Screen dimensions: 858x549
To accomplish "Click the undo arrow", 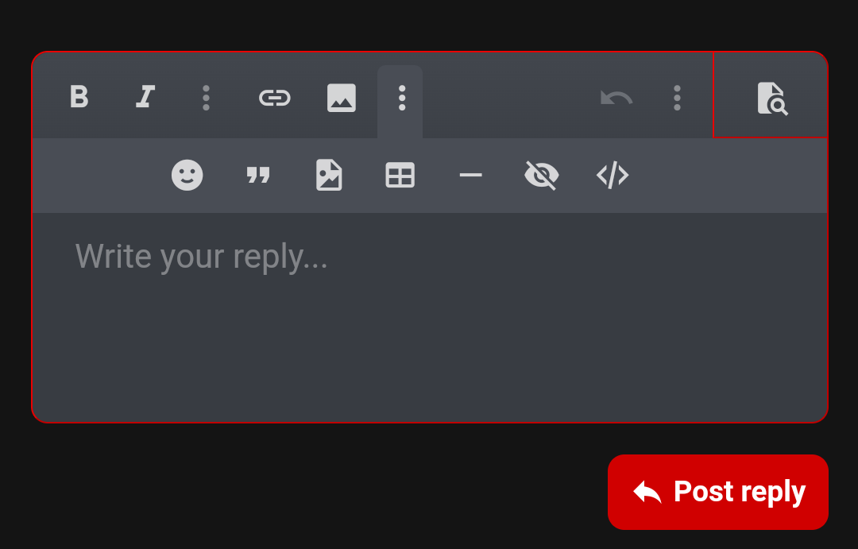I will (616, 98).
